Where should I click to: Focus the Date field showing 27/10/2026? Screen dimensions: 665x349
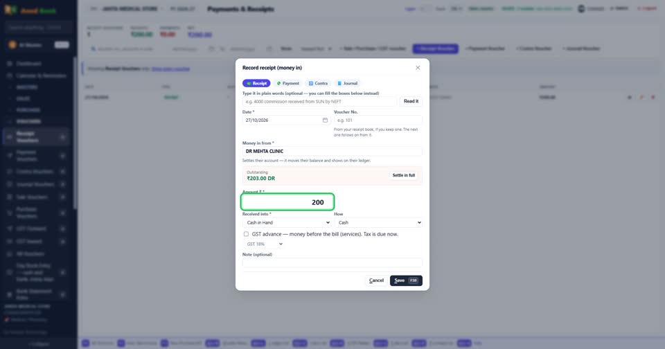click(287, 120)
